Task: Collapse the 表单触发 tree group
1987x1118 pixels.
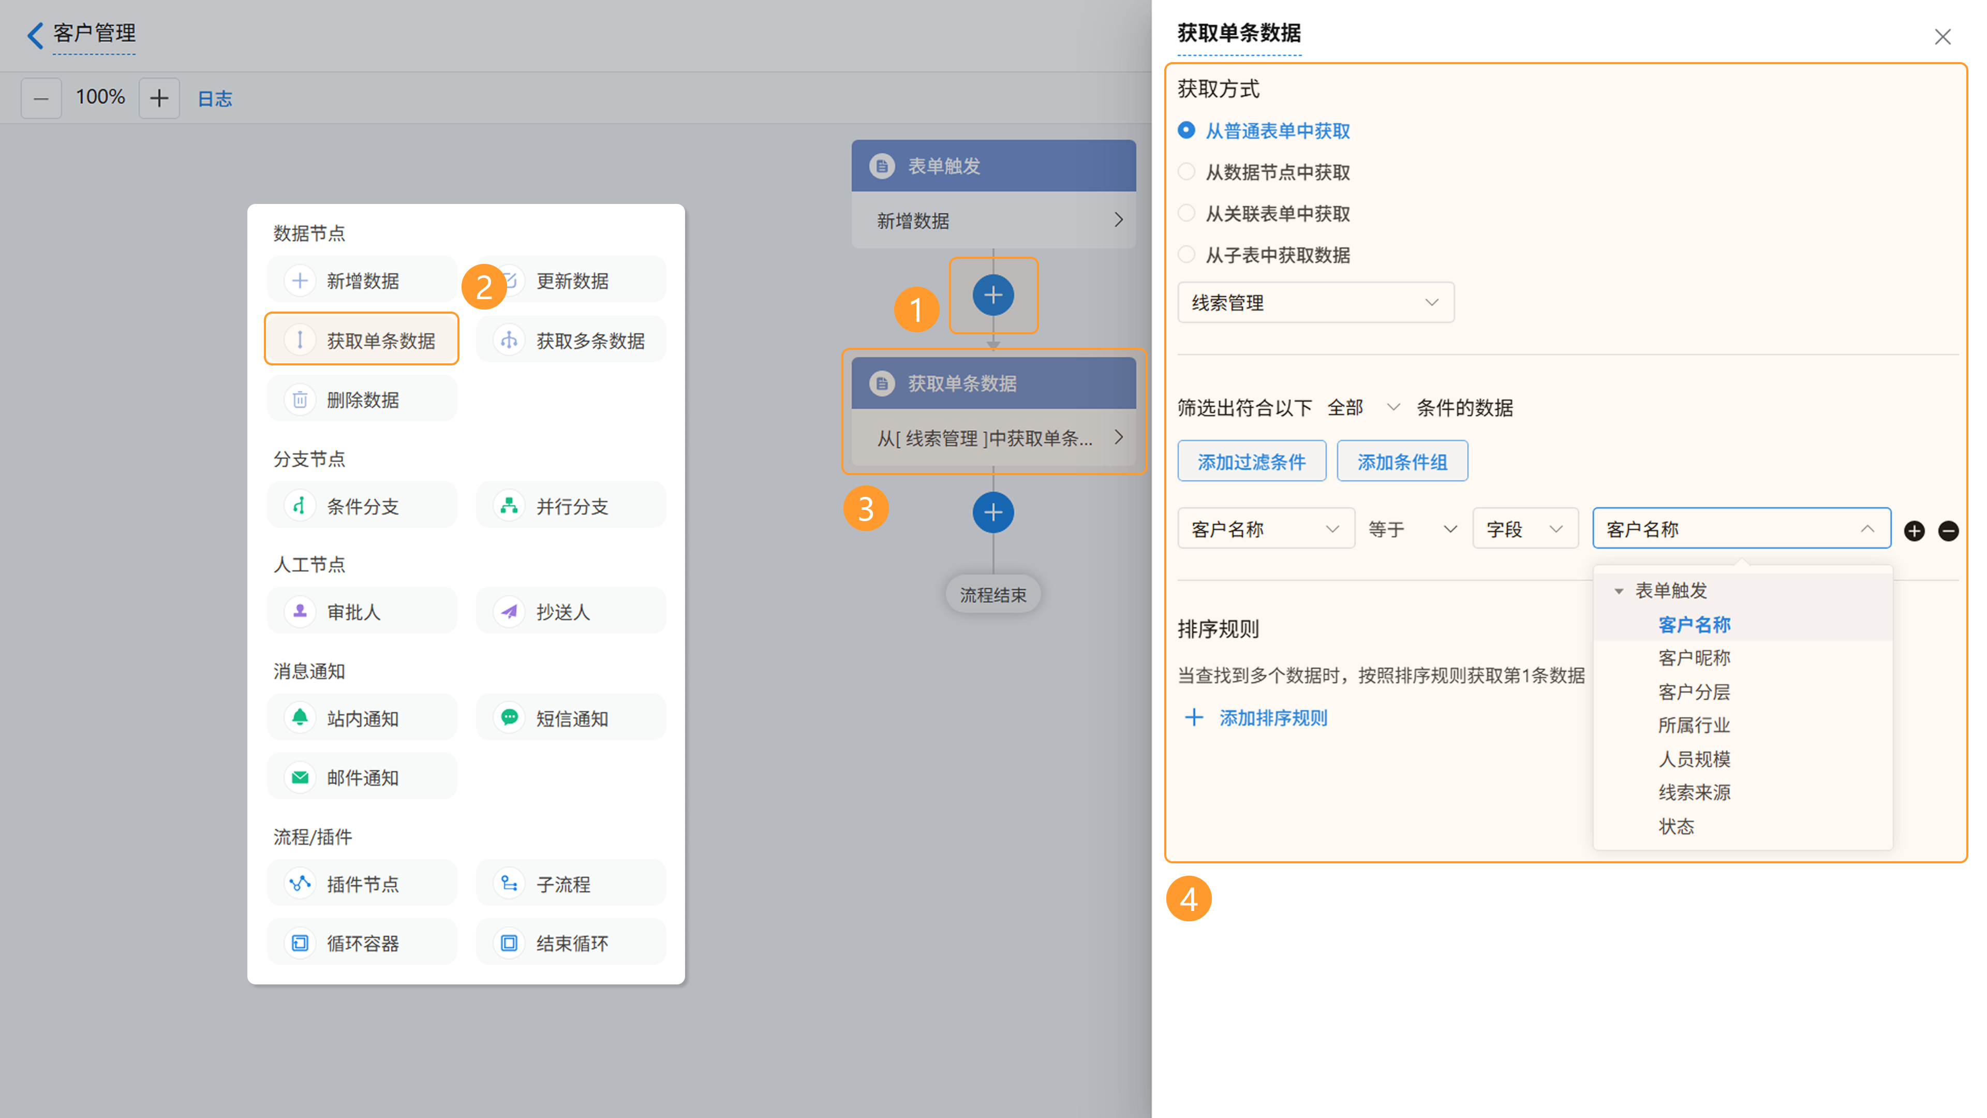Action: pyautogui.click(x=1619, y=591)
